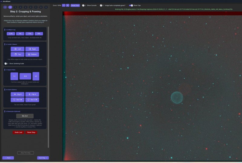Flip the image vertically with Flip V
This screenshot has width=242, height=163.
[x=32, y=94]
